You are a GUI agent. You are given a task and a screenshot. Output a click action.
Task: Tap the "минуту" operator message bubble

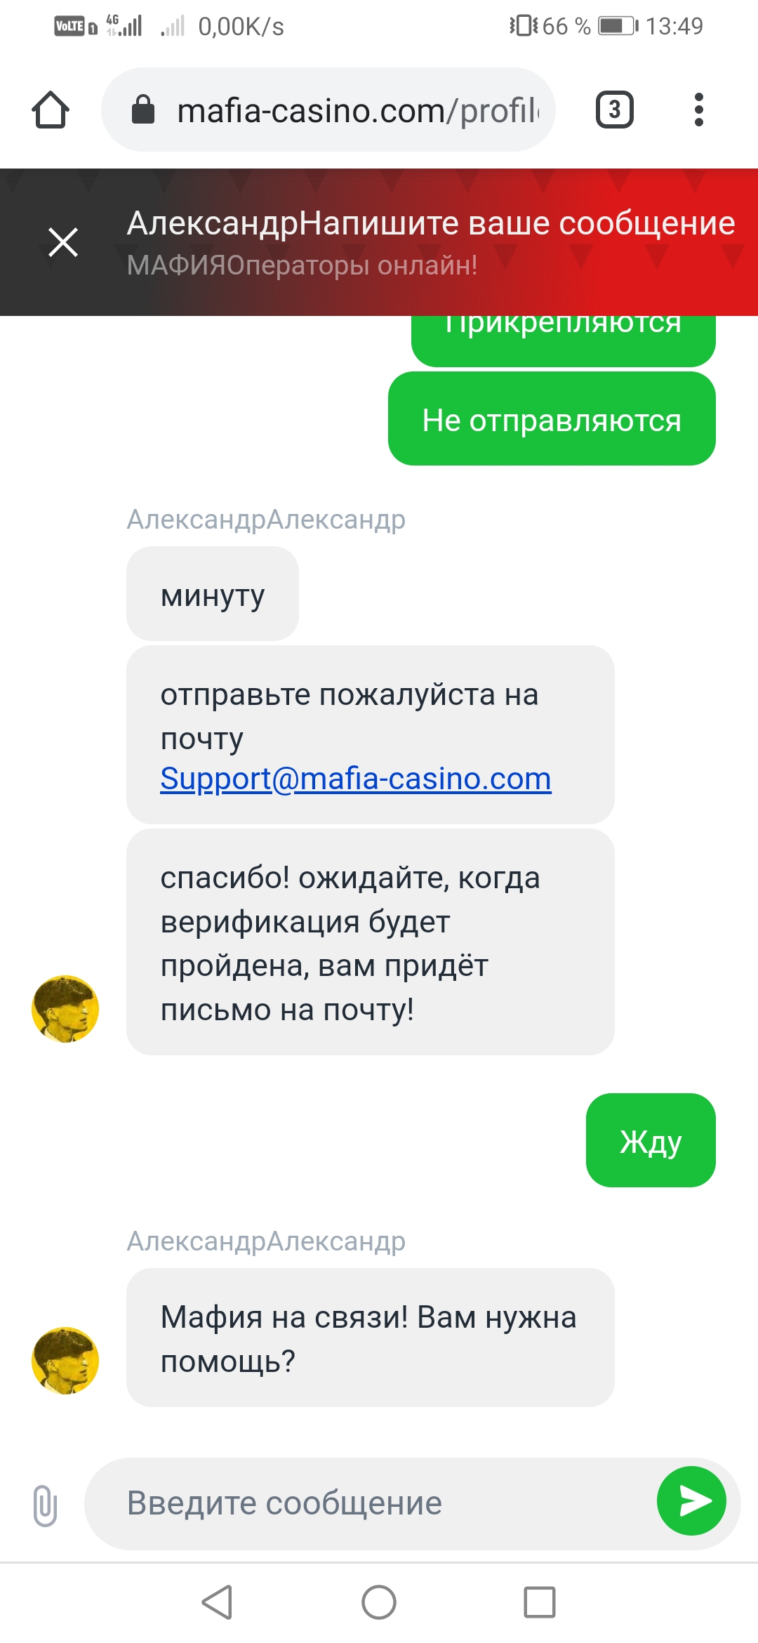tap(213, 594)
